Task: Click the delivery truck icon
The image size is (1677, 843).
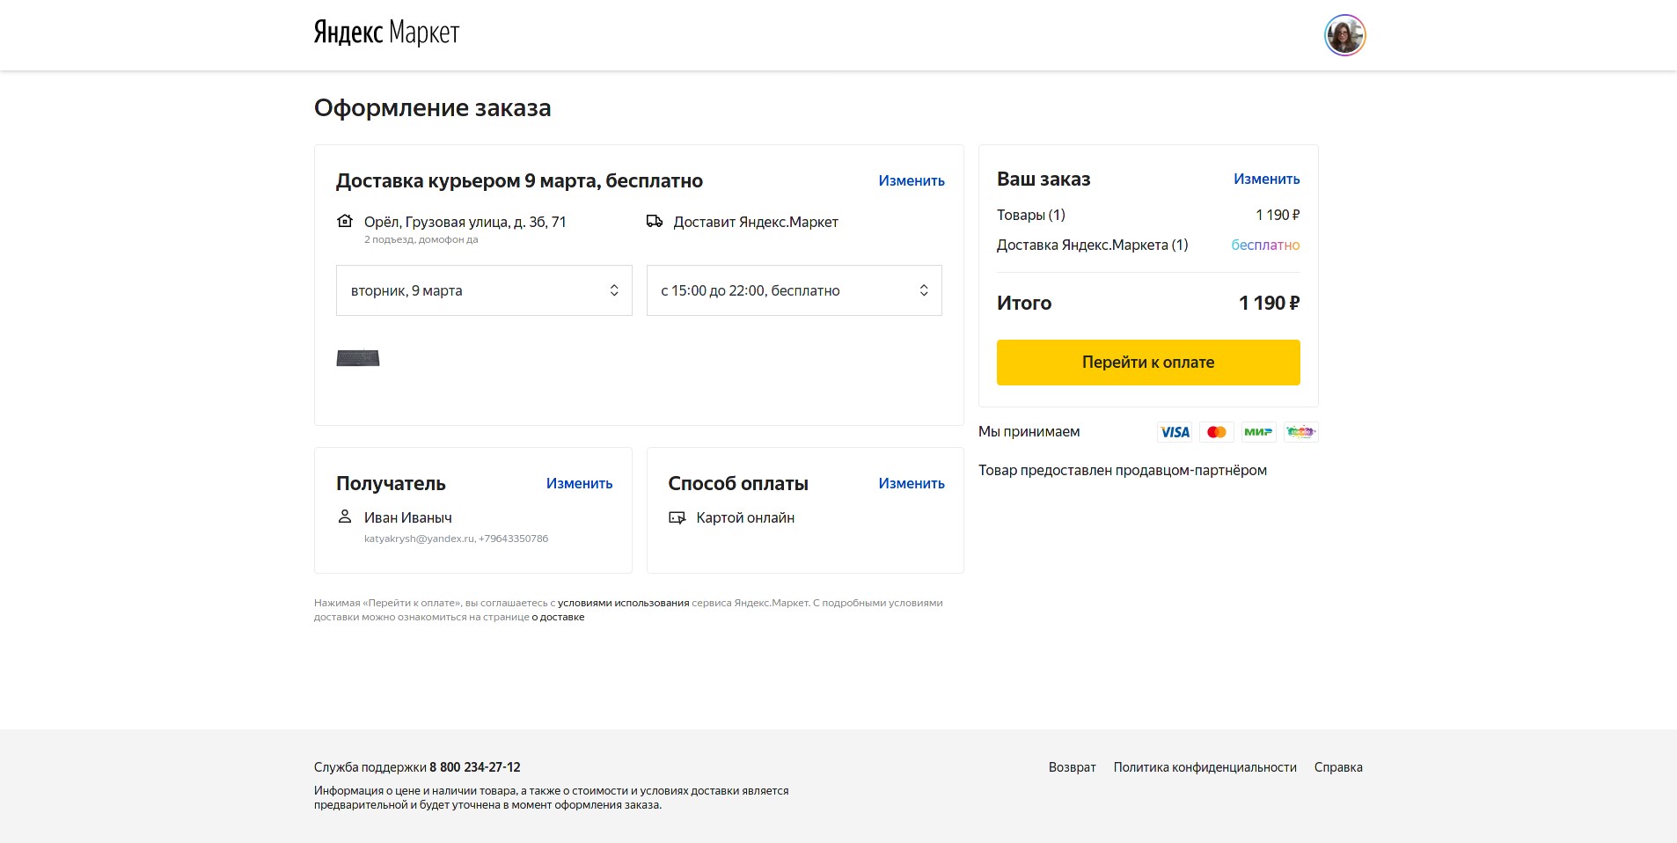Action: [x=655, y=221]
